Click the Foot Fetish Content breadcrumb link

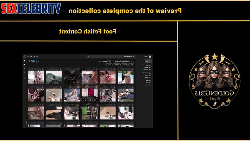tap(122, 61)
